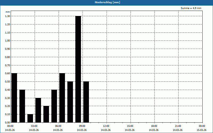This screenshot has height=133, width=213.
Task: Click the 12:00 time axis label
Action: (x=106, y=126)
